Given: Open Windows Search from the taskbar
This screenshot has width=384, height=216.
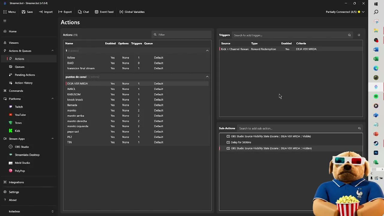Looking at the screenshot, I should pyautogui.click(x=376, y=12).
